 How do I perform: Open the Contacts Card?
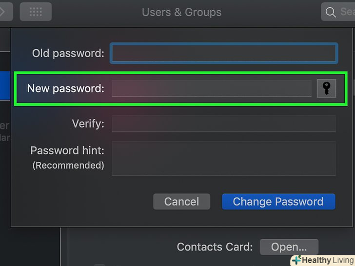[289, 247]
